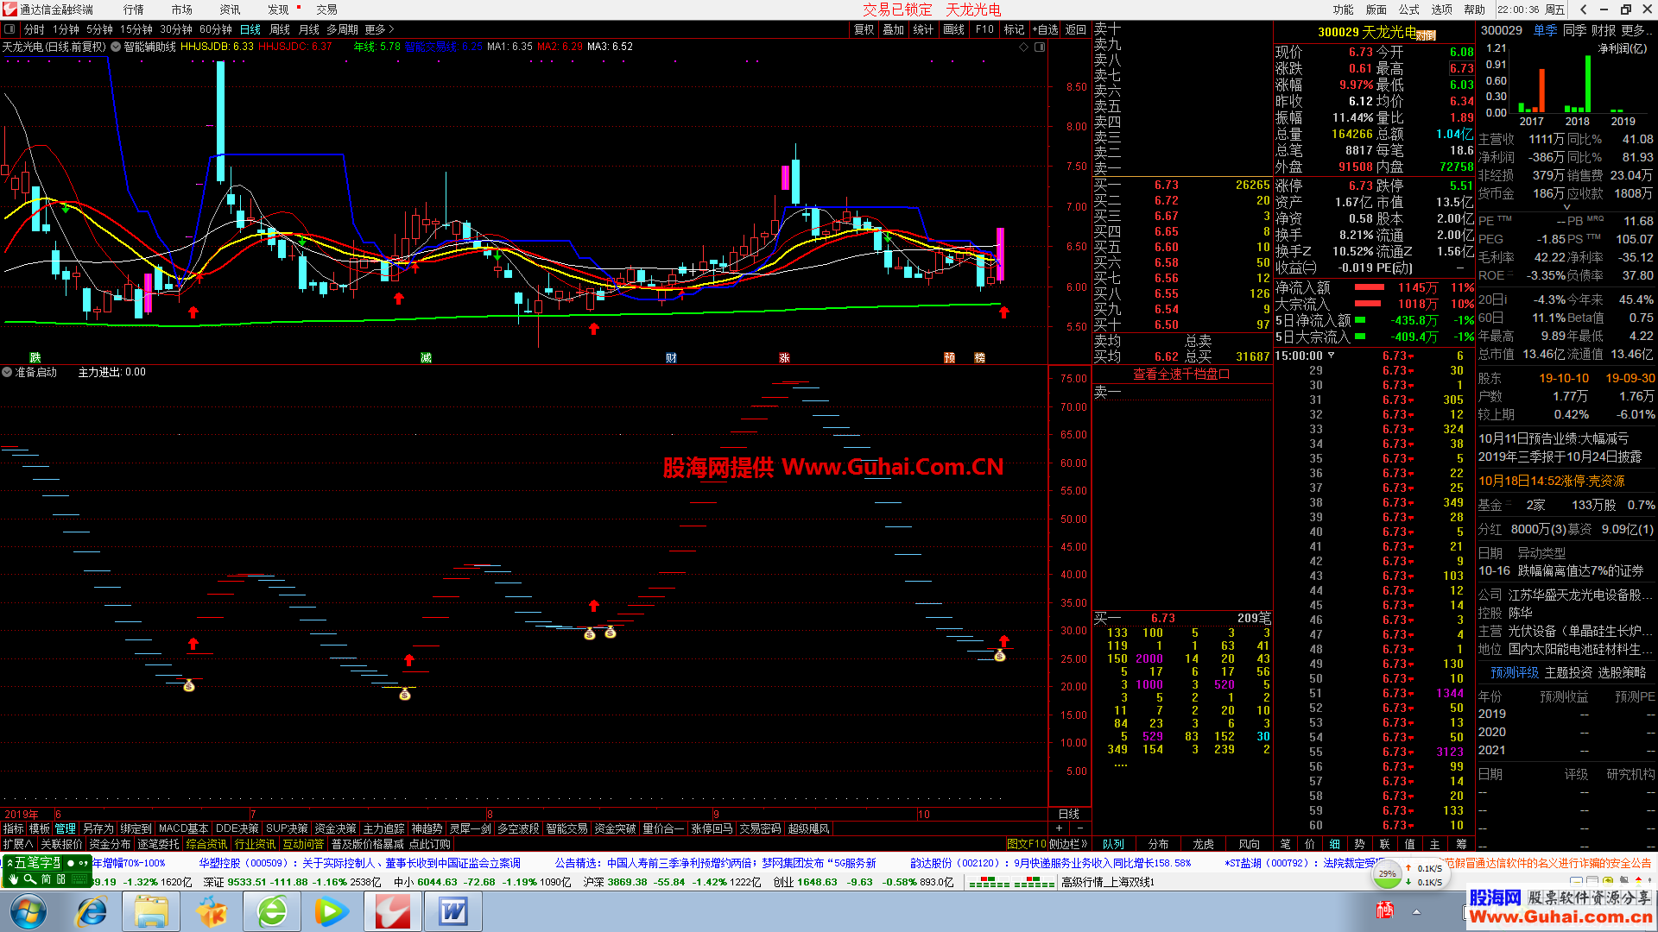Open the 综合资讯 tab
This screenshot has height=932, width=1658.
206,844
